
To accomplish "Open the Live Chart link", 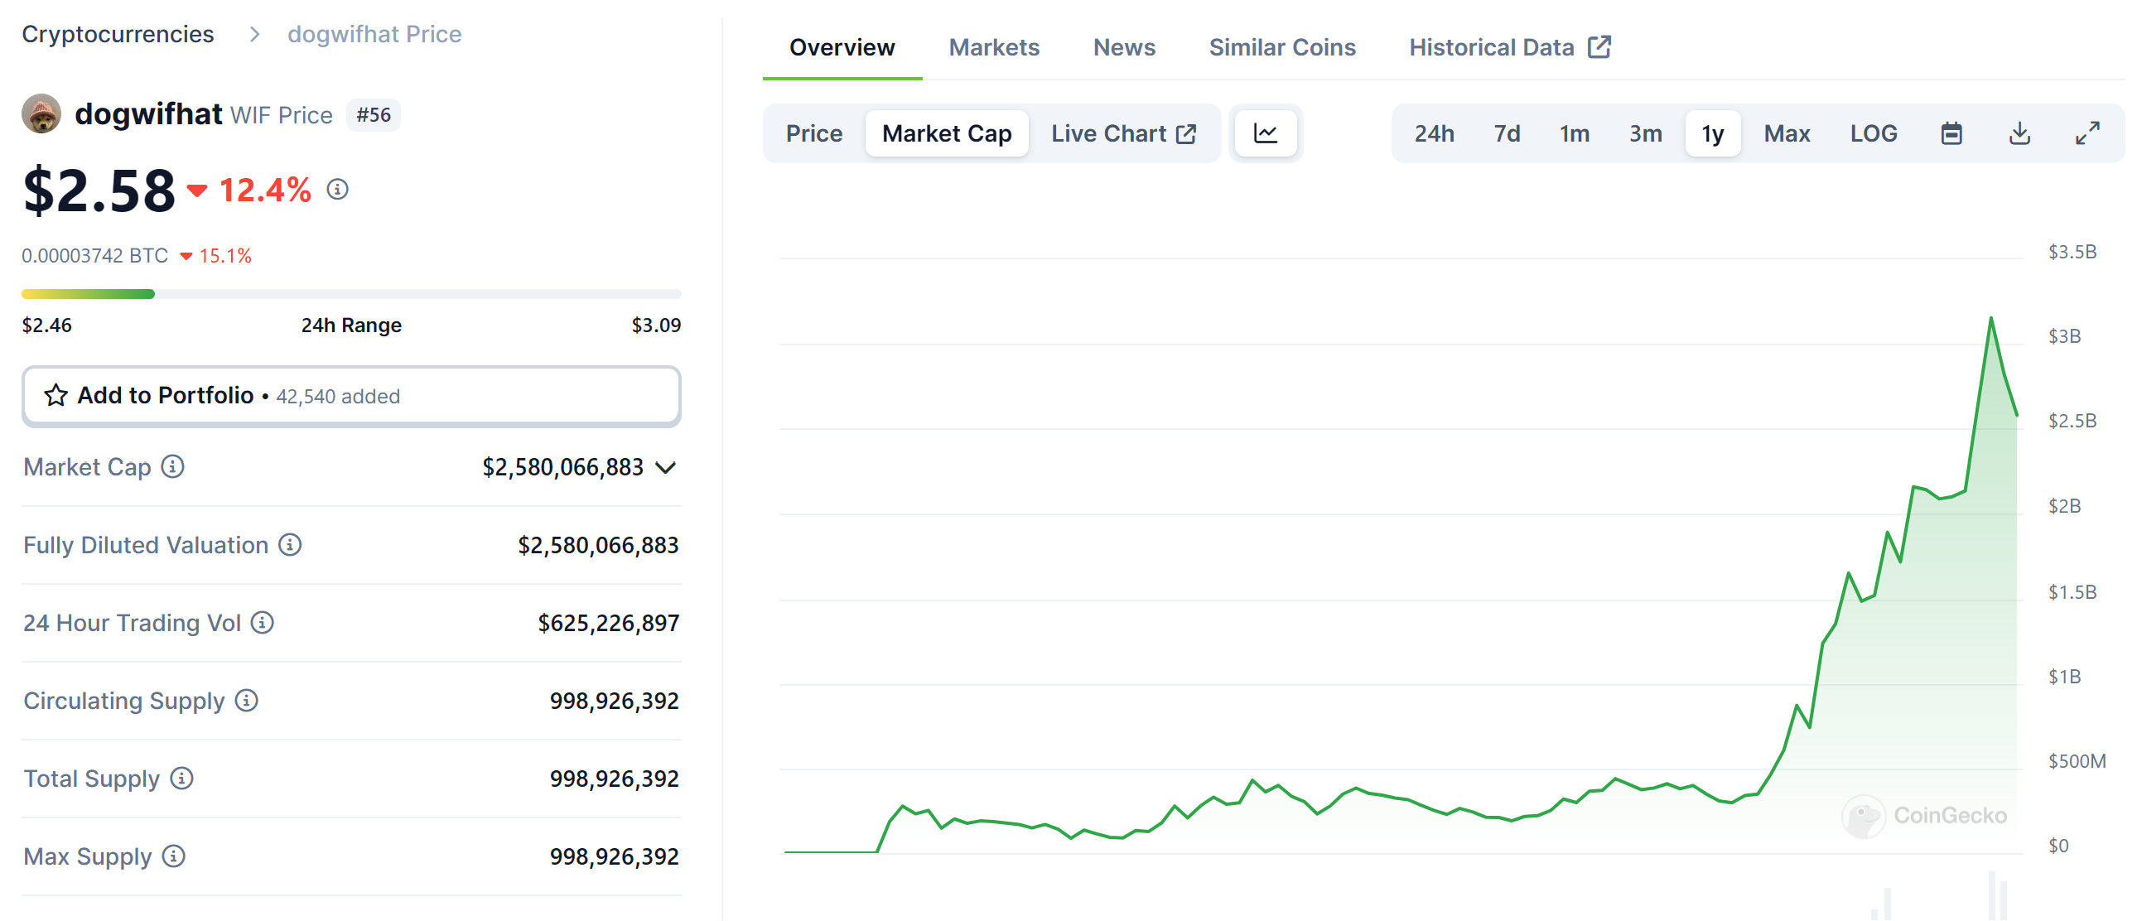I will coord(1124,133).
